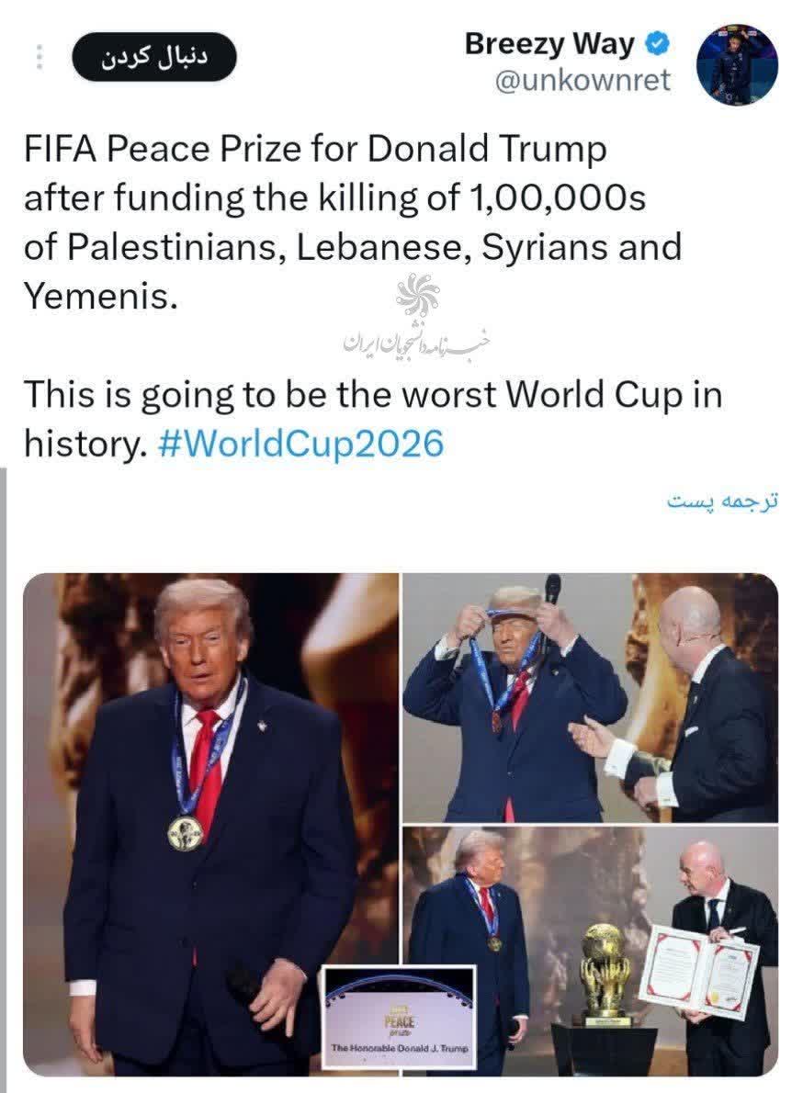Open top-right photo of medal being put on
Viewport: 803px width, 1093px height.
pyautogui.click(x=591, y=698)
